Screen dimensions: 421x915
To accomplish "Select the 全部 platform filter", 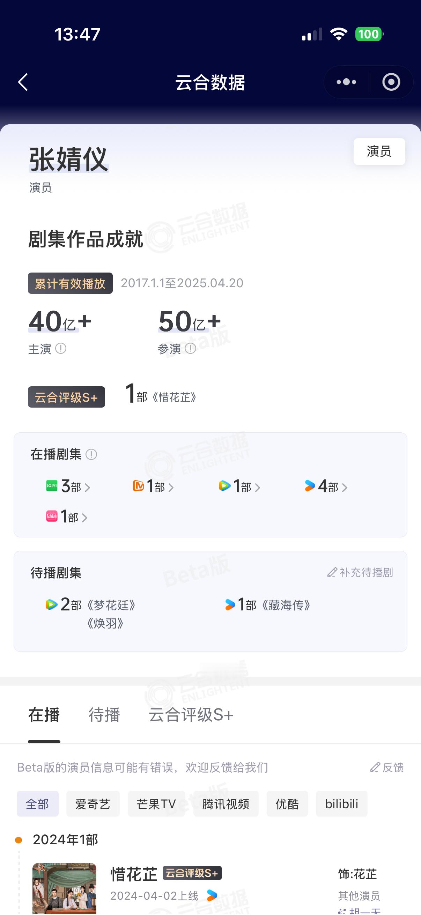I will tap(38, 804).
